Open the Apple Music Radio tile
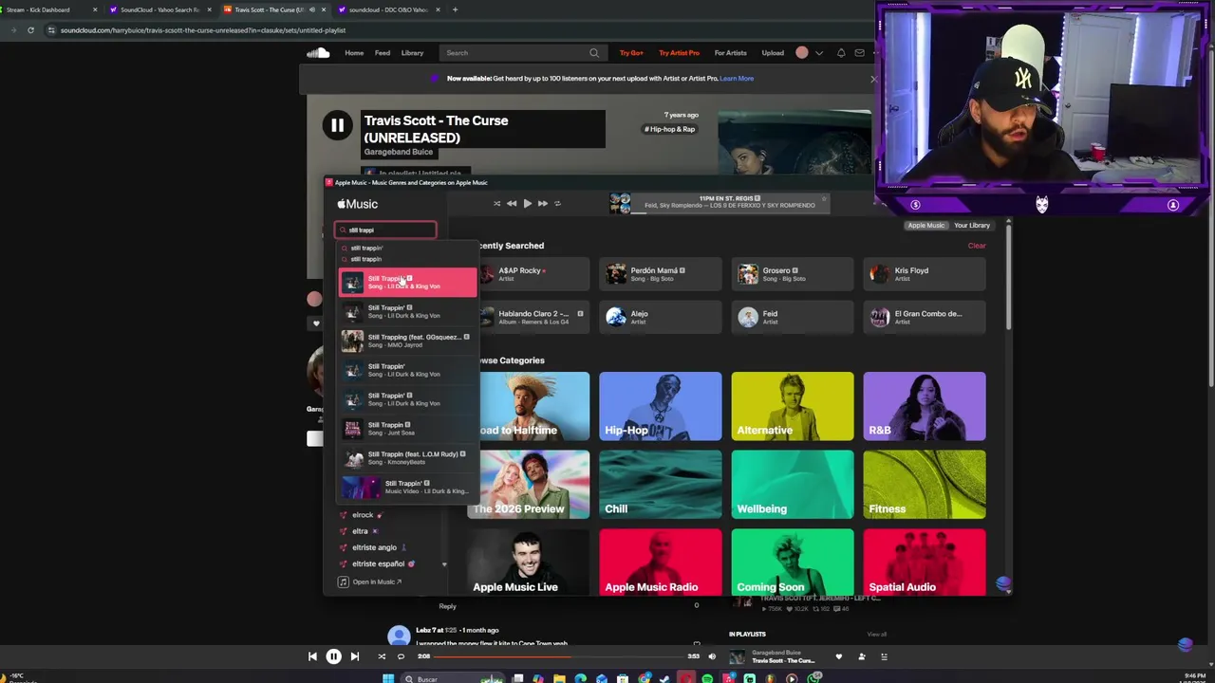 (x=661, y=563)
